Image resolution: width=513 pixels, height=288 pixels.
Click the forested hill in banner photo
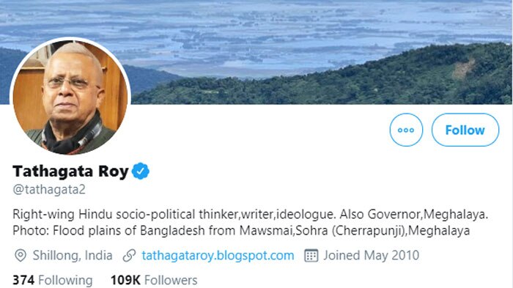coord(327,82)
